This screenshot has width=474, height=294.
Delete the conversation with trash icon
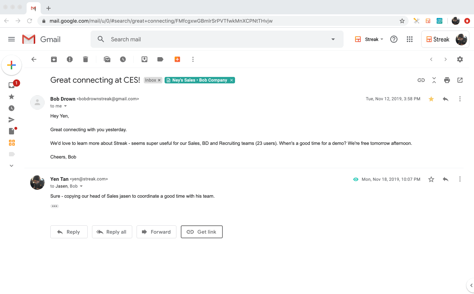pyautogui.click(x=86, y=59)
